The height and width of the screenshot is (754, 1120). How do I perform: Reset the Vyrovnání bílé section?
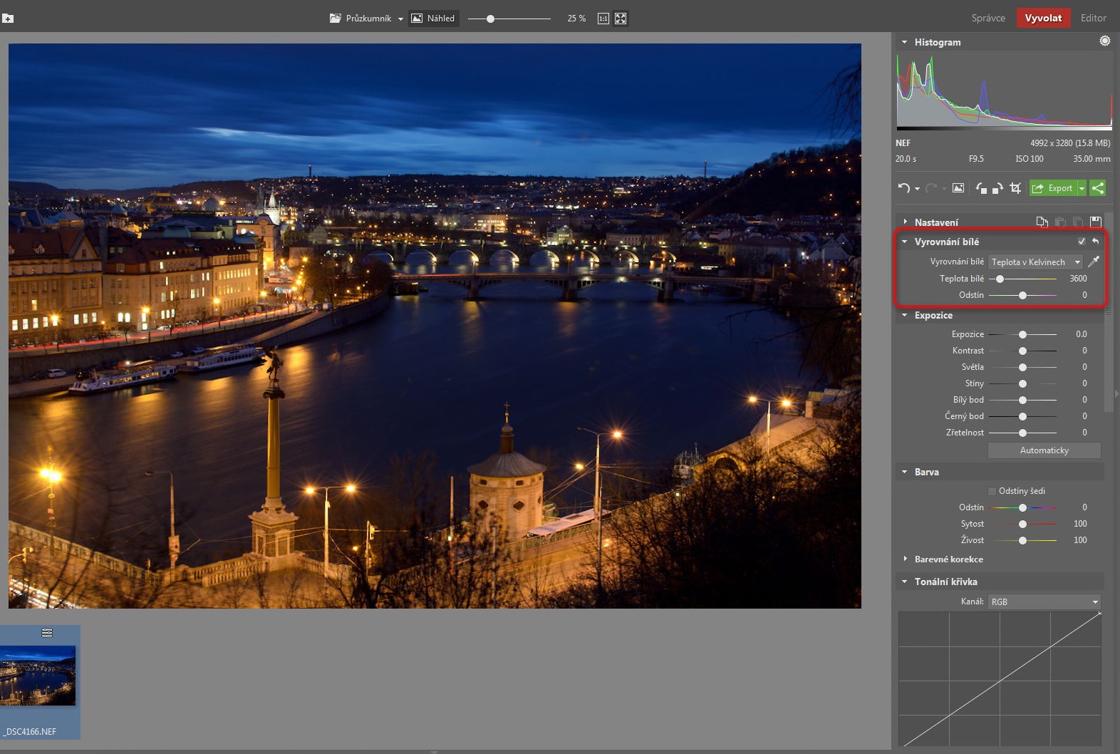pyautogui.click(x=1095, y=242)
